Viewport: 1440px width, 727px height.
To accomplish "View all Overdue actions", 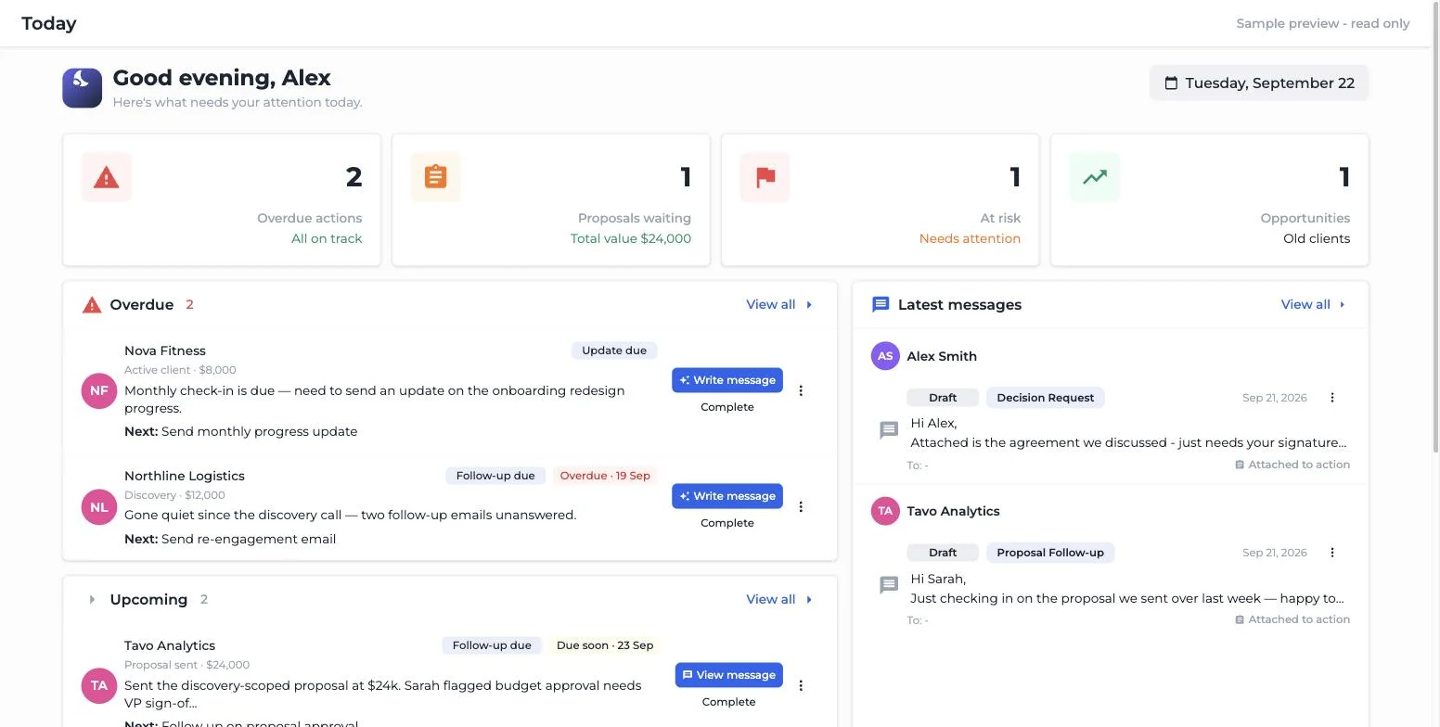I will pyautogui.click(x=771, y=305).
